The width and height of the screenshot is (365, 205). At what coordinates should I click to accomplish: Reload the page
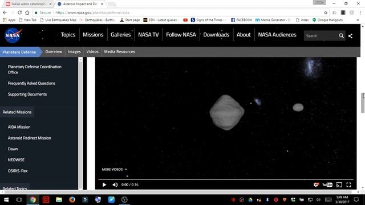pos(19,13)
